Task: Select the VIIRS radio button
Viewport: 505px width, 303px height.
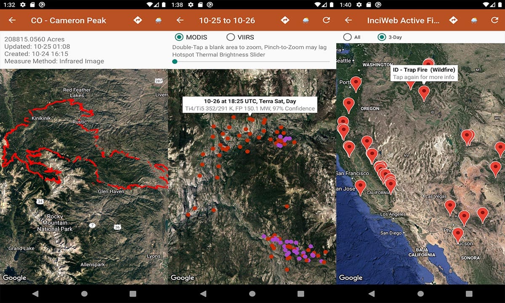Action: click(231, 37)
